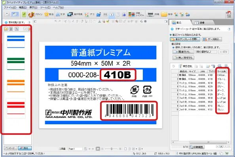
Task: Select the デコ decoration tool
Action: tap(89, 14)
